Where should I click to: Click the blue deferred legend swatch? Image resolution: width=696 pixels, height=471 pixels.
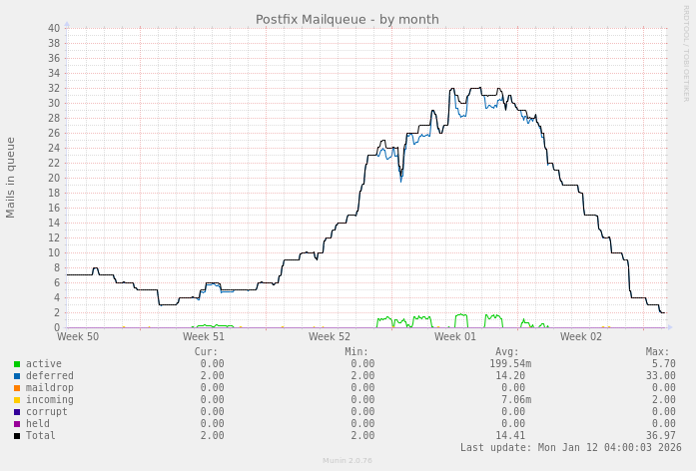17,376
